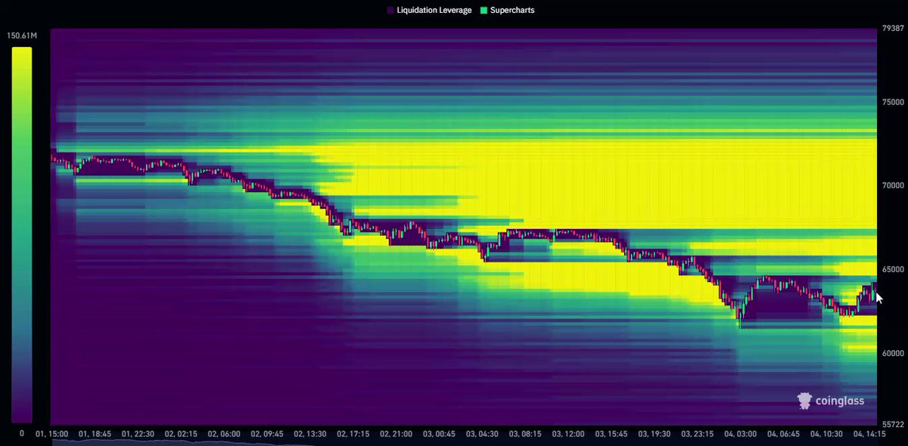Click the 150.61M scale maximum label
Screen dimensions: 908x446
click(22, 35)
